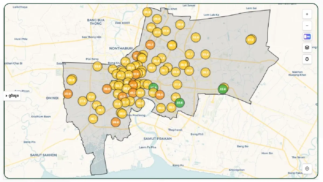Open the orange 32.9 marker on the west edge
The image size is (323, 182).
tap(68, 94)
